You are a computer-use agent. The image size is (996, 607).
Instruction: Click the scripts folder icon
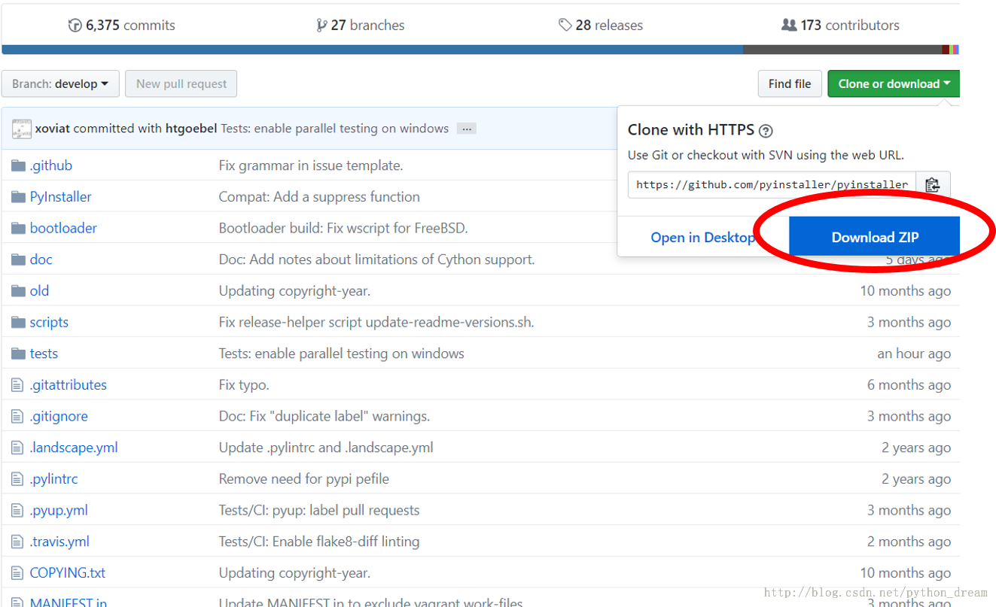pyautogui.click(x=19, y=322)
